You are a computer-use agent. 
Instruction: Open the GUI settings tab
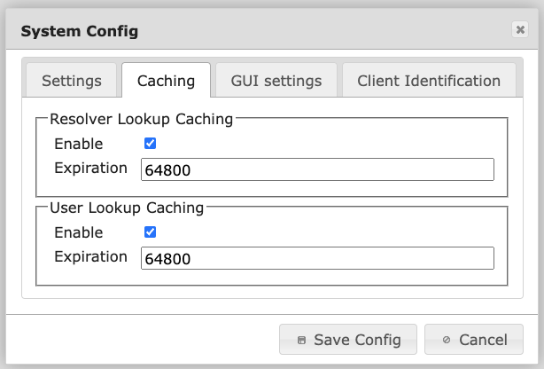tap(276, 81)
